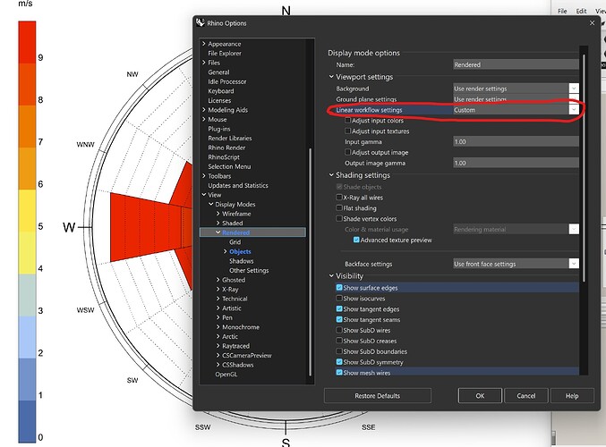The image size is (606, 447).
Task: Enable X-Ray all wires checkbox
Action: (339, 198)
